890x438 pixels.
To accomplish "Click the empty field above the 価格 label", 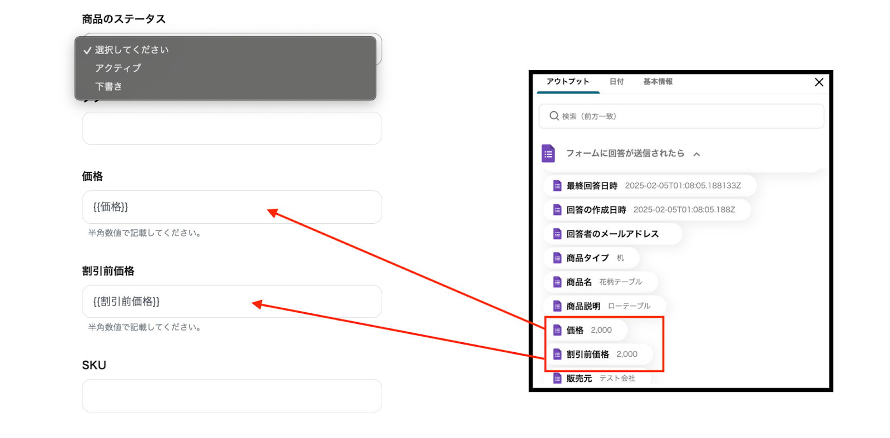I will [x=232, y=128].
